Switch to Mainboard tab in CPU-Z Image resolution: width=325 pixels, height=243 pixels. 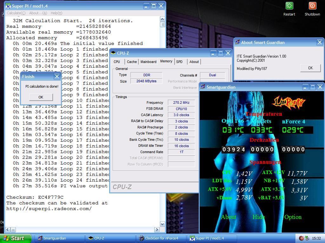(x=149, y=62)
